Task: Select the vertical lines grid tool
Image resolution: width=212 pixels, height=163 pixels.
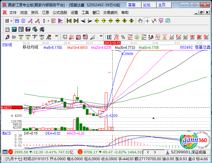Action: pos(14,37)
